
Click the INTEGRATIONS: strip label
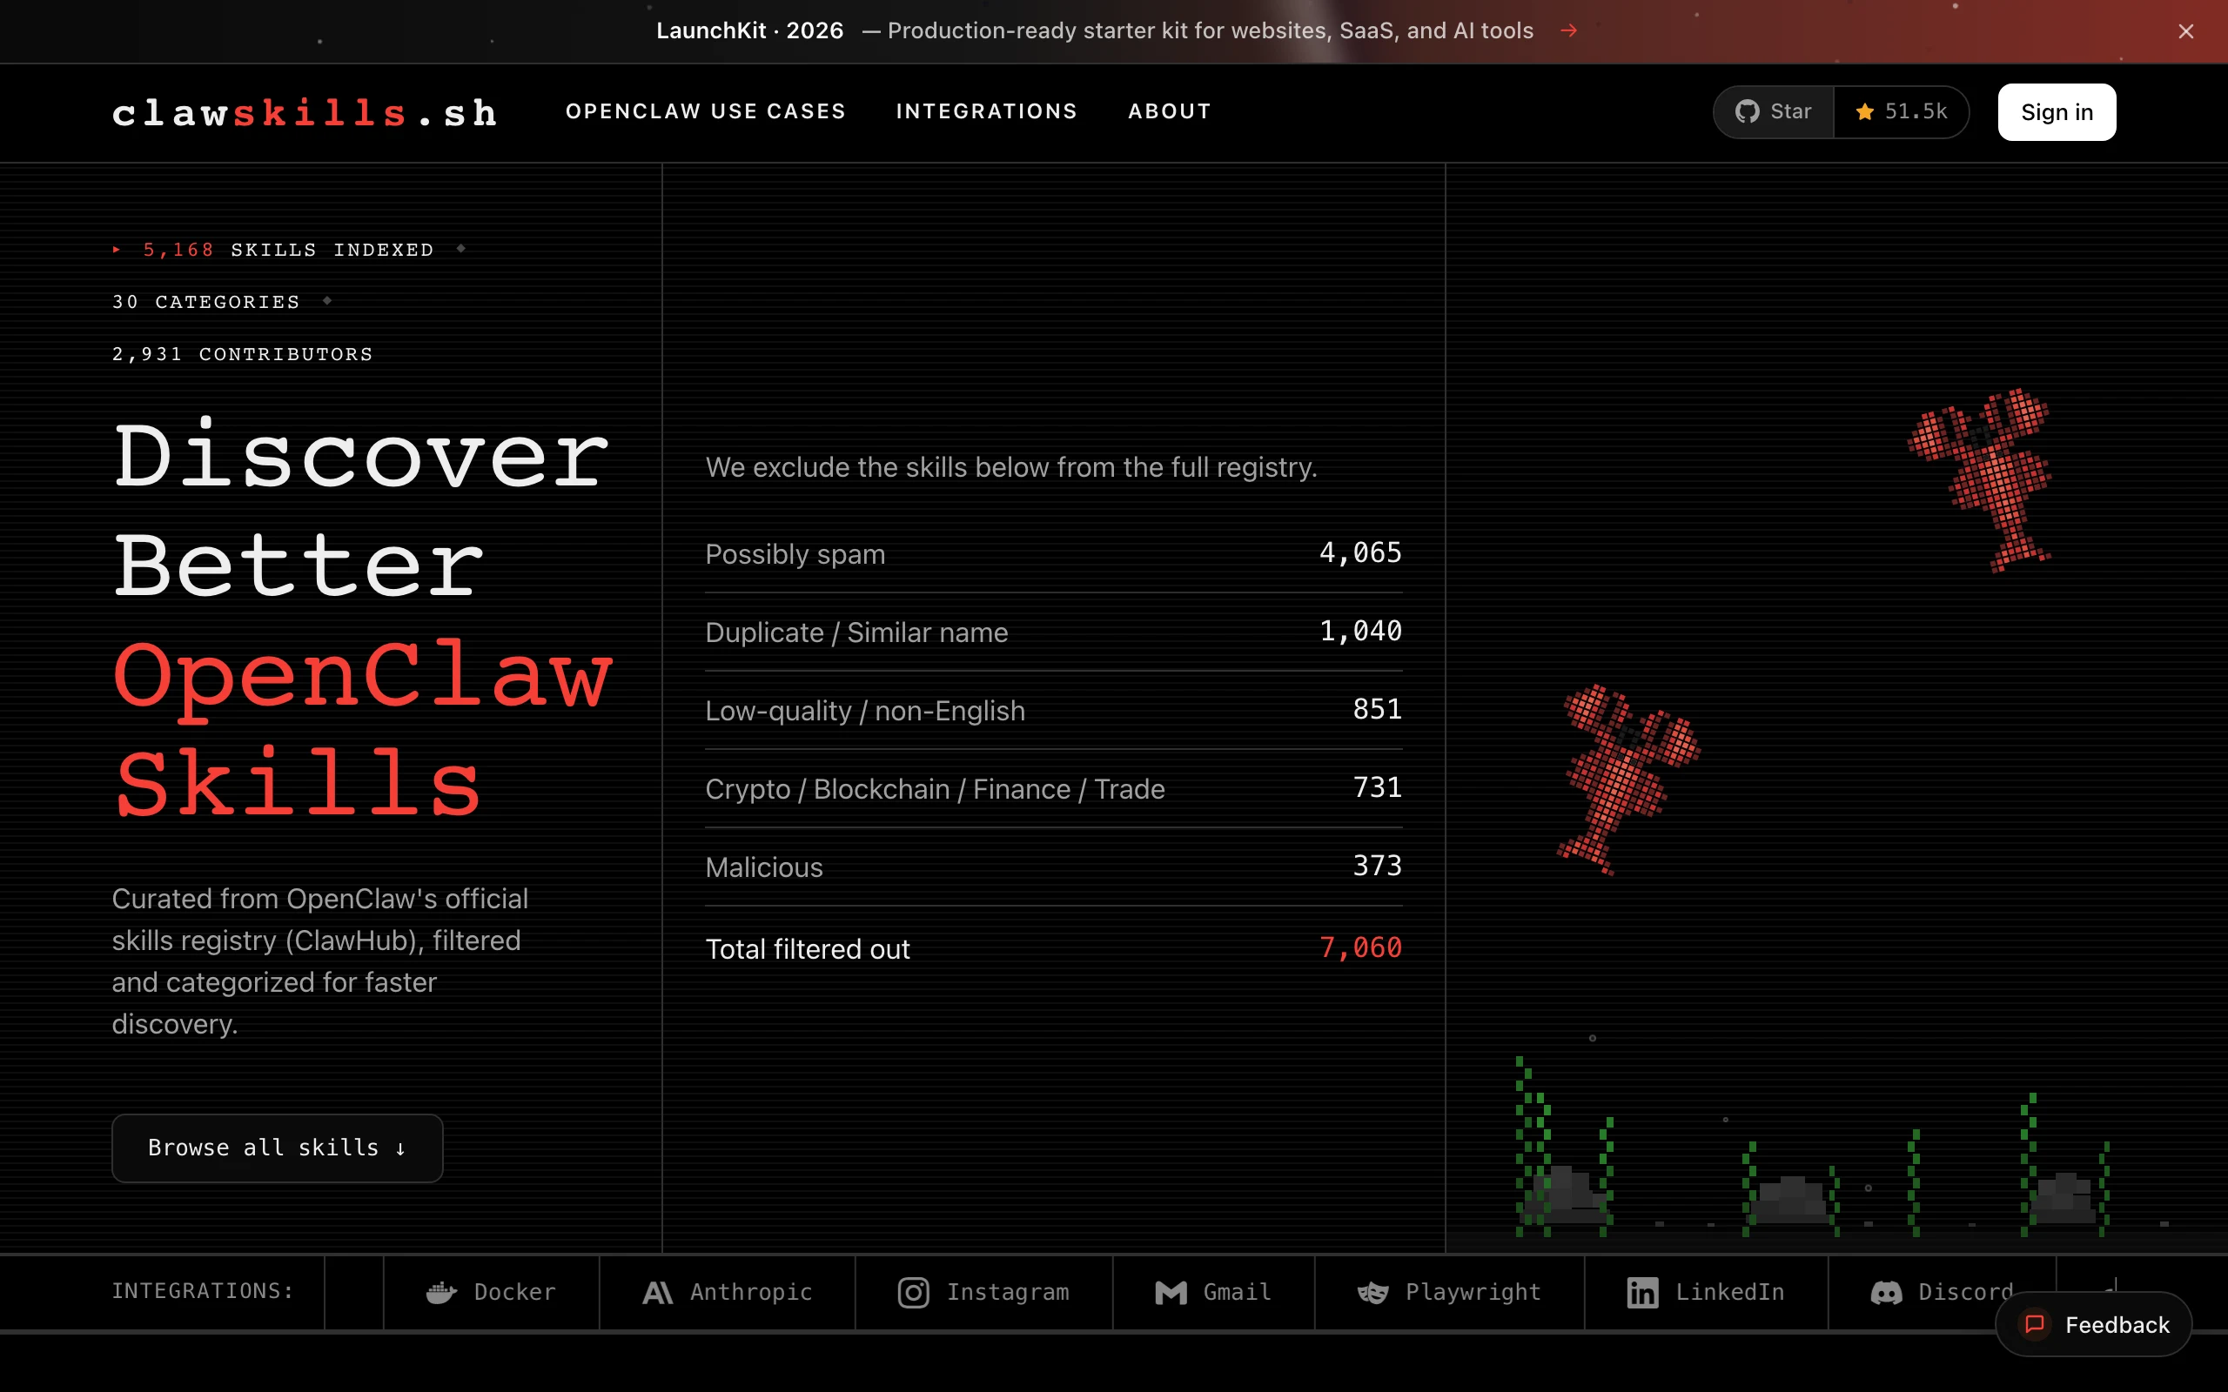(x=203, y=1291)
